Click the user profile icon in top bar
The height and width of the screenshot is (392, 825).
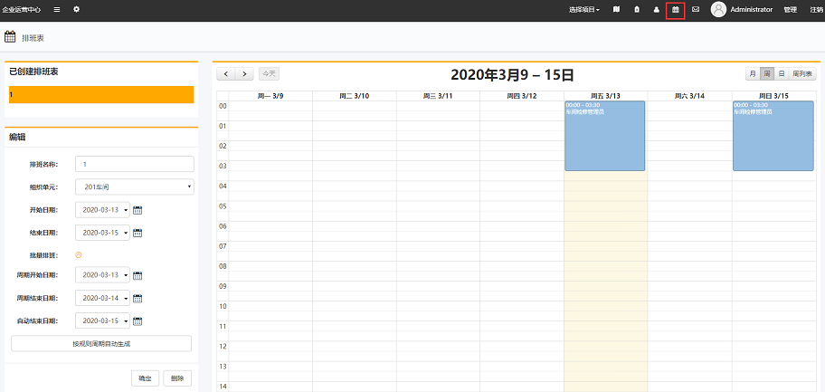[x=656, y=10]
